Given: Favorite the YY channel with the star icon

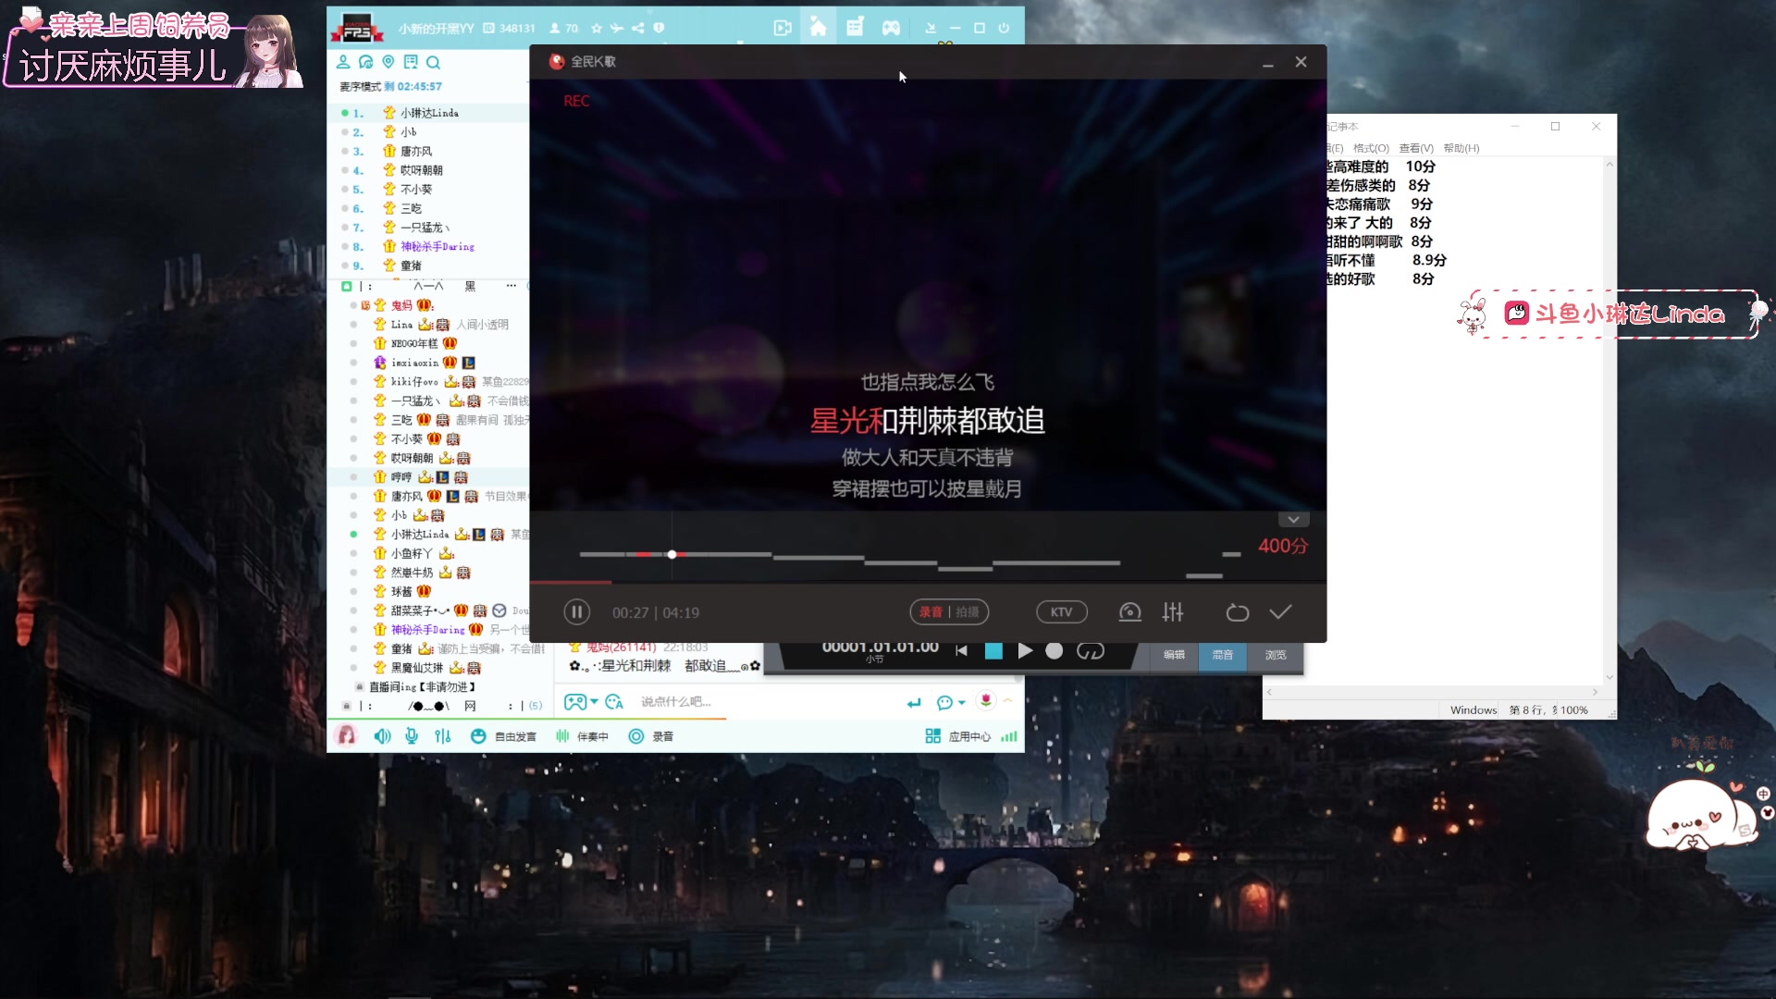Looking at the screenshot, I should click(x=597, y=29).
